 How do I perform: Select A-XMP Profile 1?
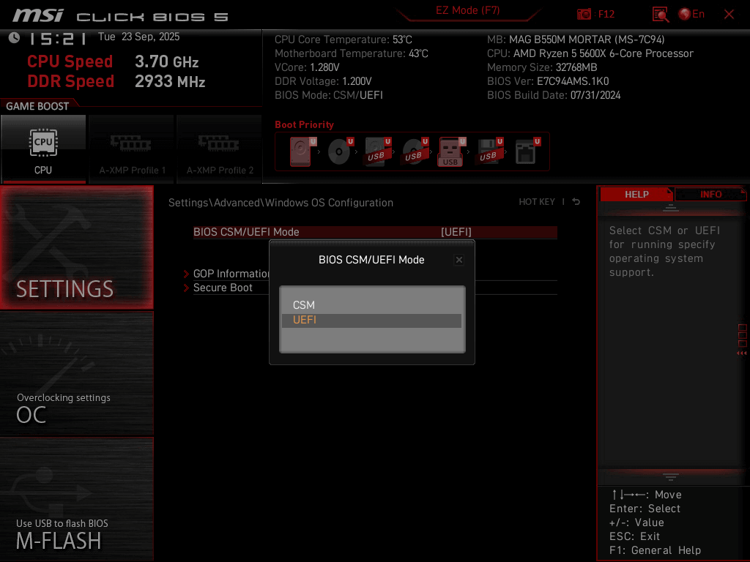(x=131, y=145)
